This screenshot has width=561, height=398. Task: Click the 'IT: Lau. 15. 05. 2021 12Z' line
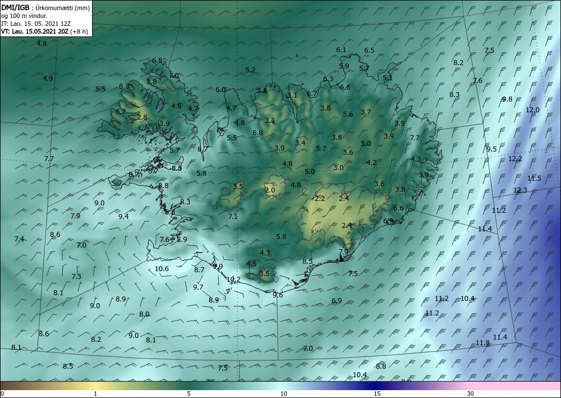pyautogui.click(x=36, y=24)
